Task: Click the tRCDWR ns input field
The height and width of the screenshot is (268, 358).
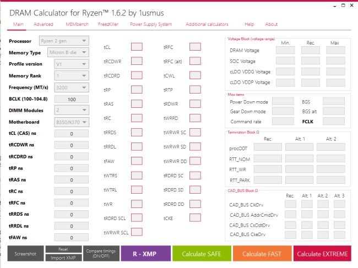Action: [x=72, y=145]
